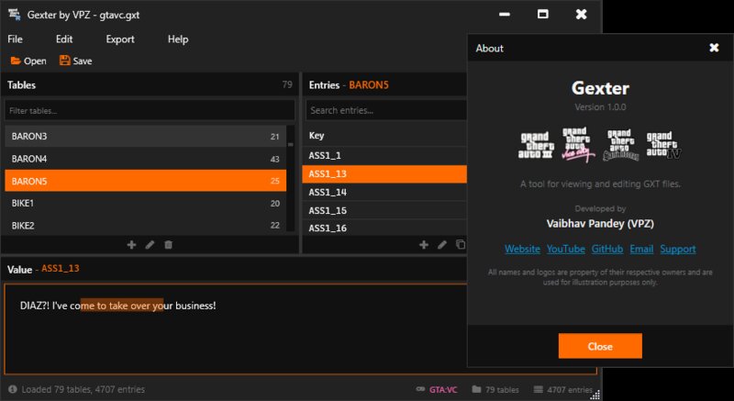734x401 pixels.
Task: Open the File menu
Action: 16,39
